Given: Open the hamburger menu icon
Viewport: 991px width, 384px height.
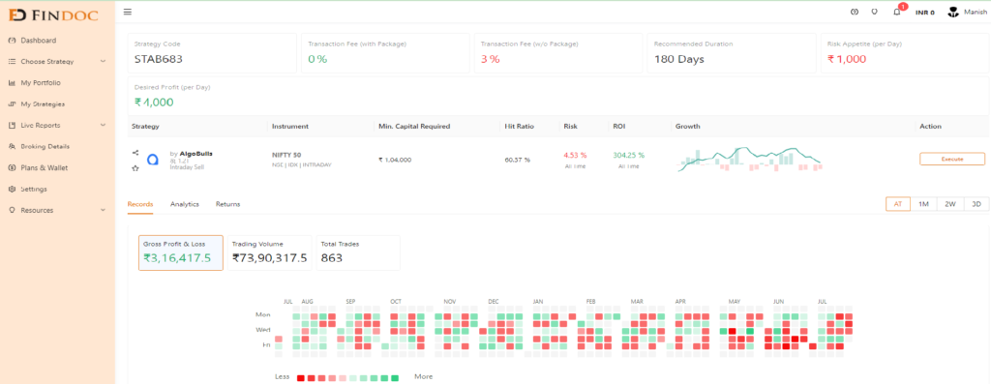Looking at the screenshot, I should tap(128, 12).
